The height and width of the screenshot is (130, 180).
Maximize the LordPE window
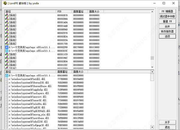point(164,3)
